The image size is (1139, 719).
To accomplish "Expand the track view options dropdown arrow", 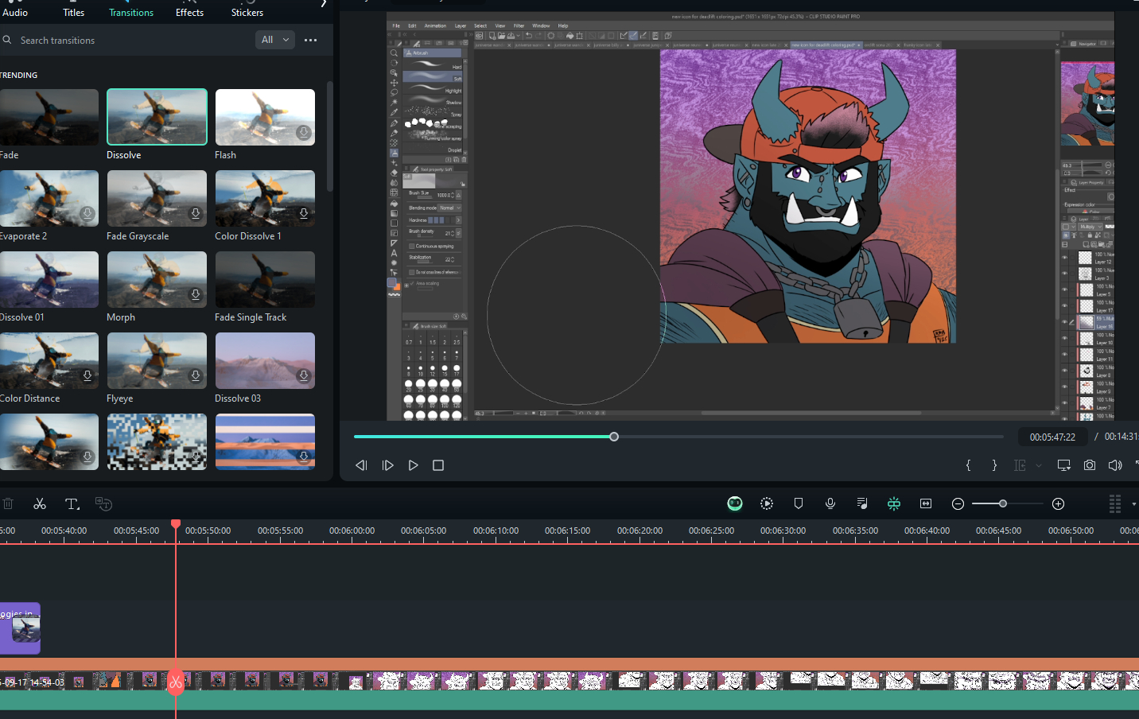I will (1133, 503).
